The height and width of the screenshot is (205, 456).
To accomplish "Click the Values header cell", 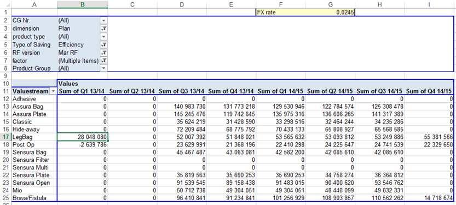I will coord(83,84).
